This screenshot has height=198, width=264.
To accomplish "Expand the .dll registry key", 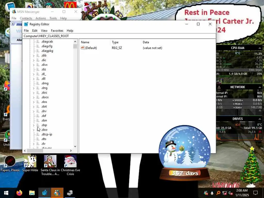I will [34, 79].
